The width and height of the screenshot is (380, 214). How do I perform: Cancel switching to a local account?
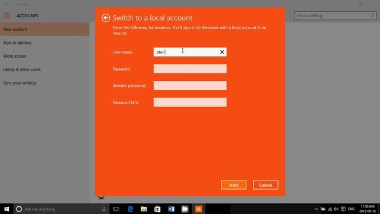(x=265, y=185)
